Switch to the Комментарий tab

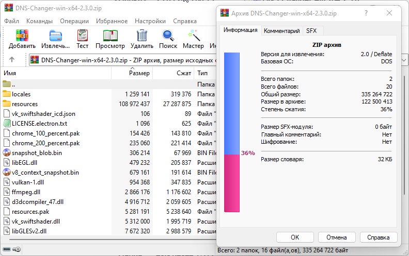[282, 31]
